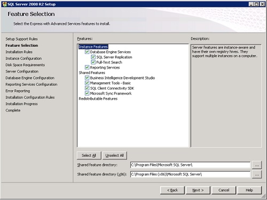267x200 pixels.
Task: Go back with the Back button
Action: pyautogui.click(x=172, y=190)
